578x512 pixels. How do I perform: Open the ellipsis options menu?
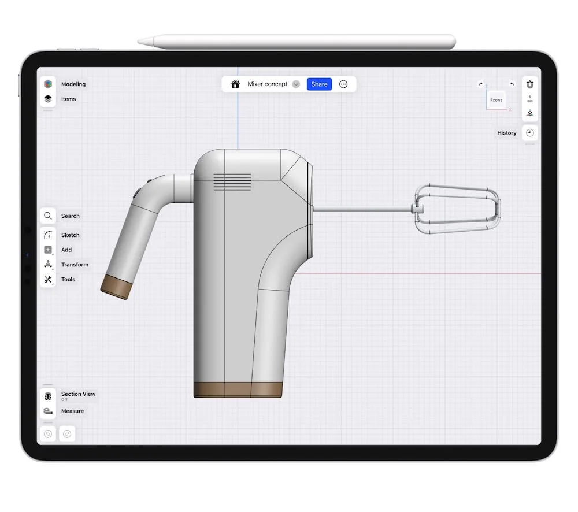pyautogui.click(x=343, y=84)
